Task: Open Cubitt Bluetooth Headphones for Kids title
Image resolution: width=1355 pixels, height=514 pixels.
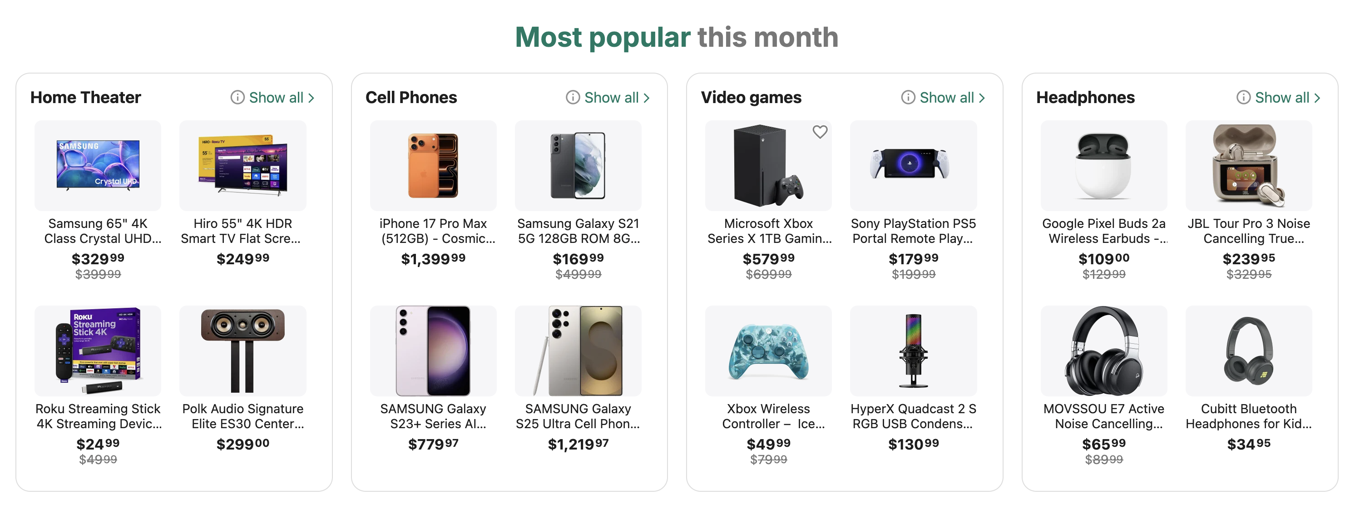Action: (x=1248, y=416)
